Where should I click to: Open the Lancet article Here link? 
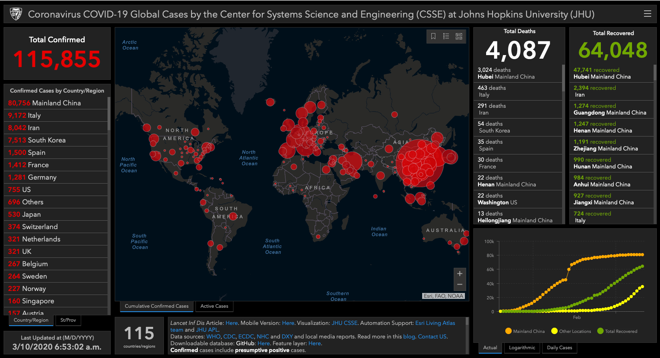pos(231,323)
